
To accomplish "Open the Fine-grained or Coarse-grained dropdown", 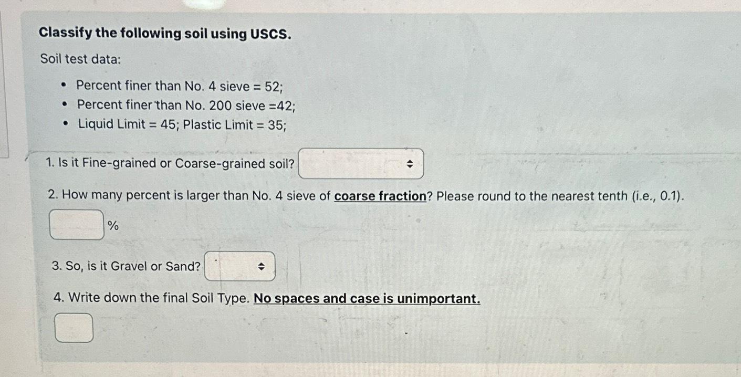I will (360, 164).
